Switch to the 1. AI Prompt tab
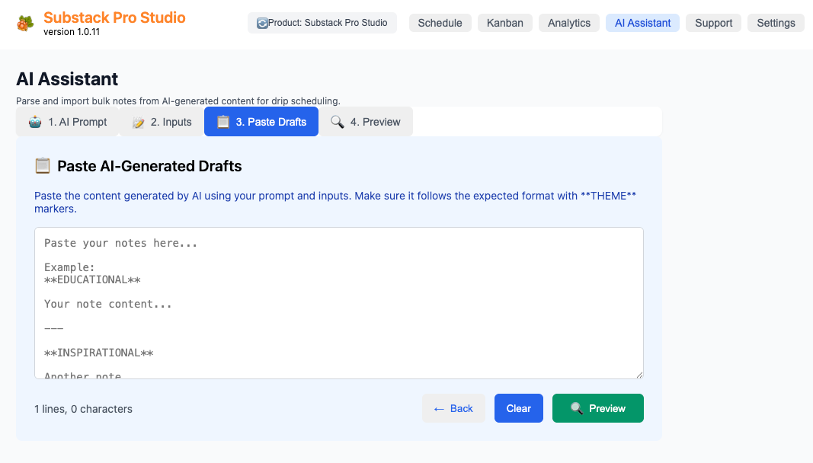 click(67, 122)
